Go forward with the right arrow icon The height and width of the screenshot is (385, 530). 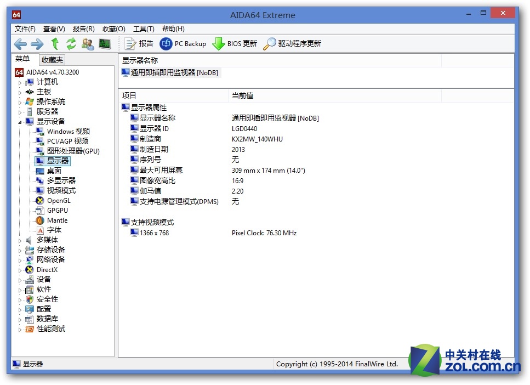coord(37,44)
